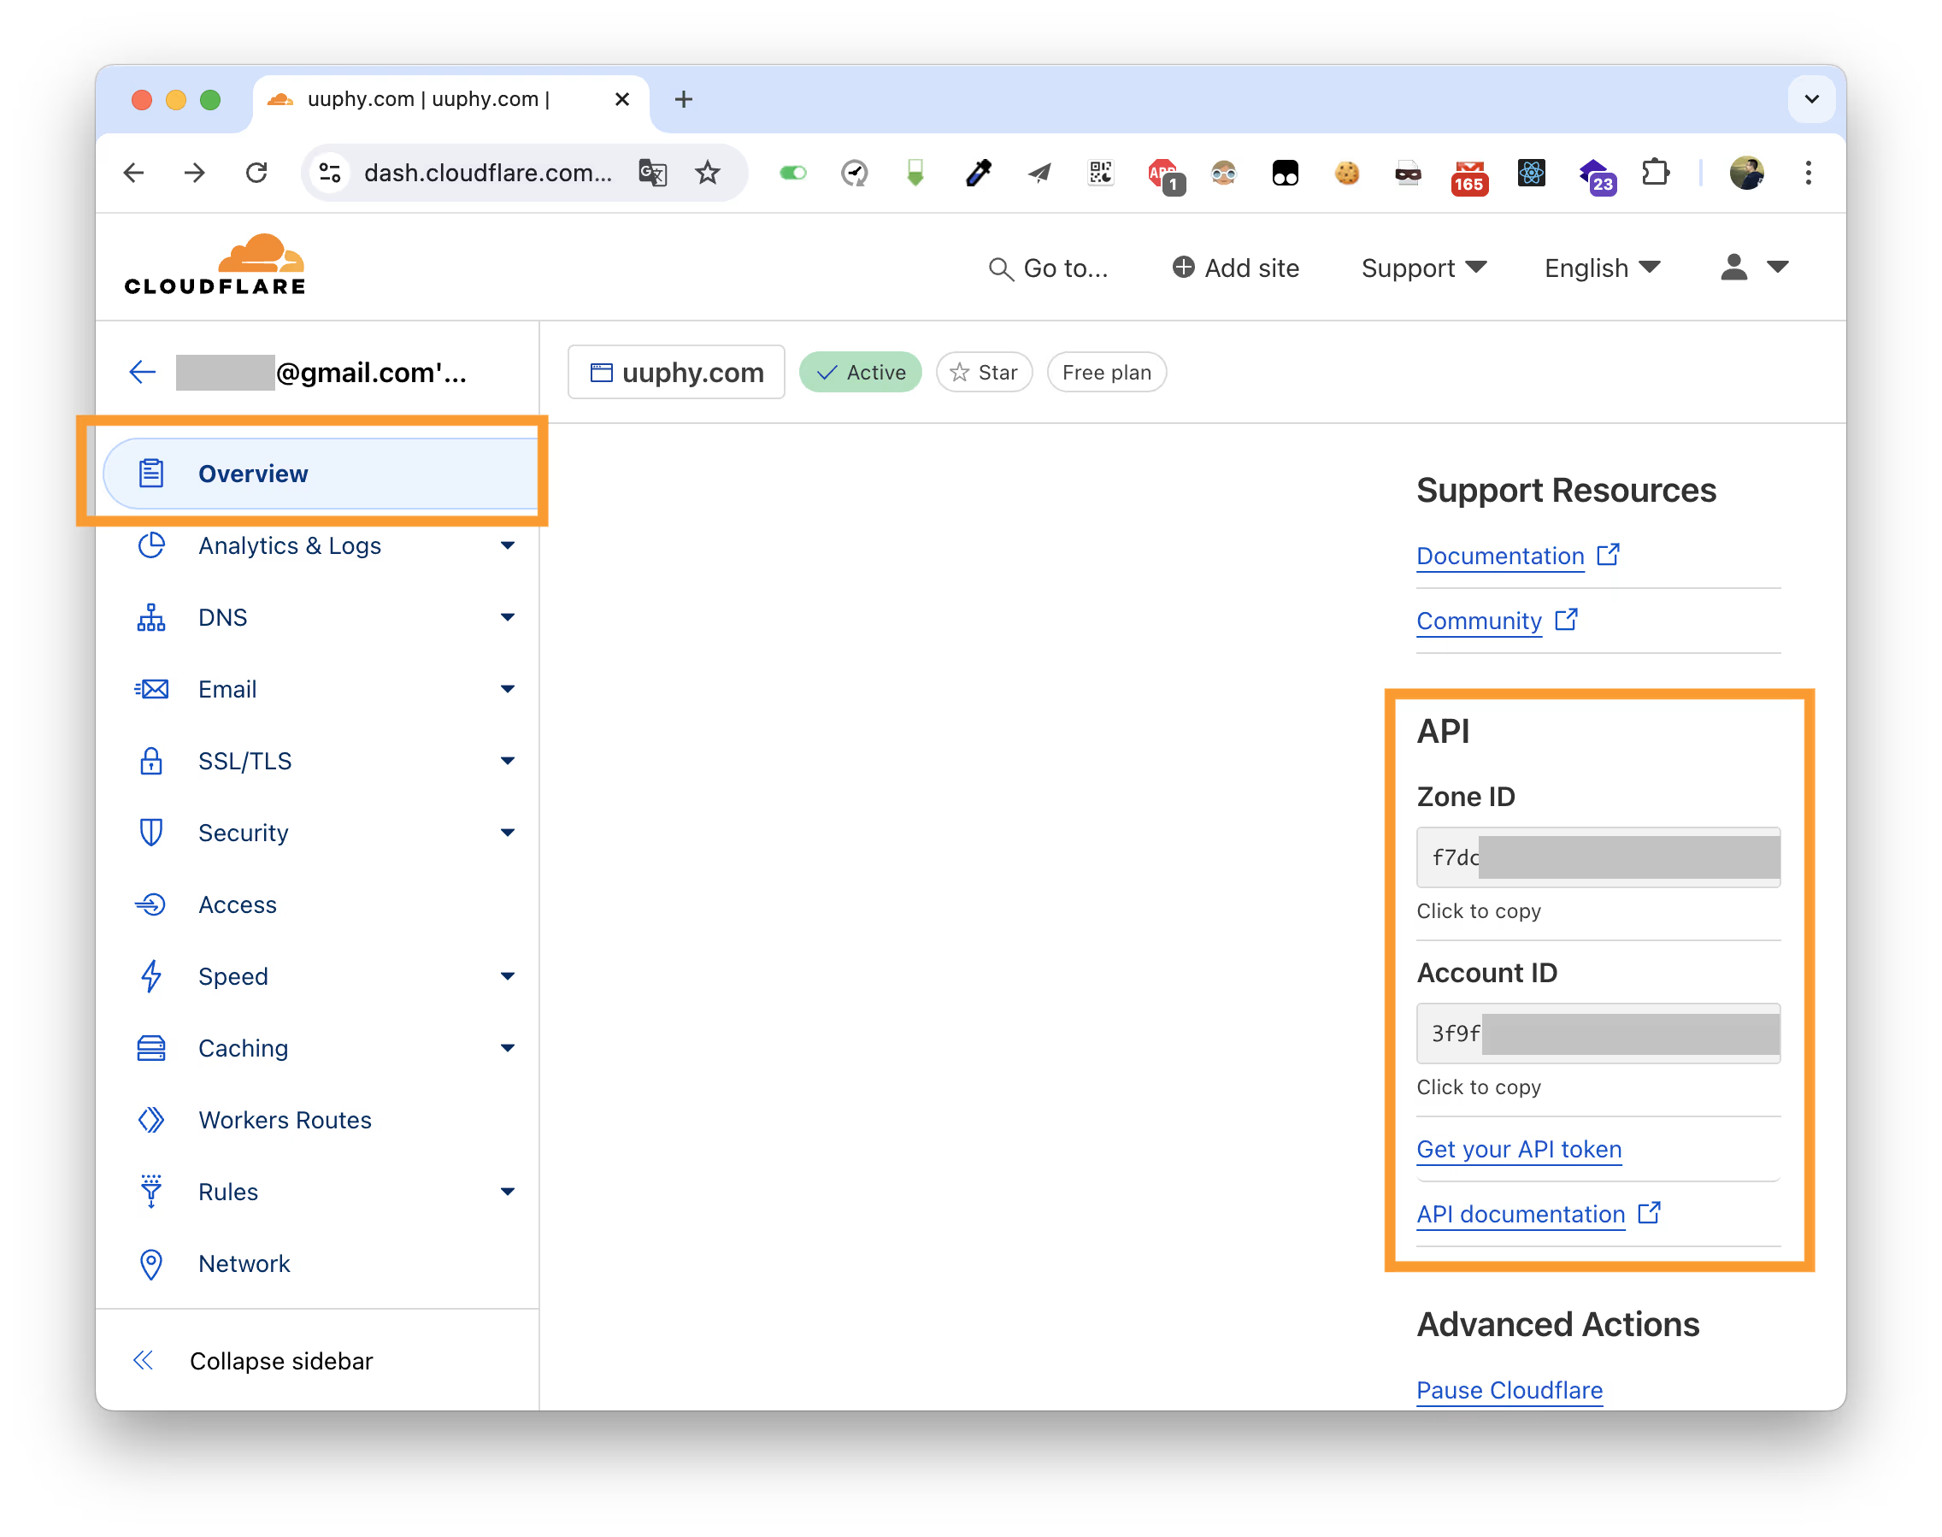Click the Speed lightning icon
This screenshot has height=1537, width=1942.
coord(151,976)
